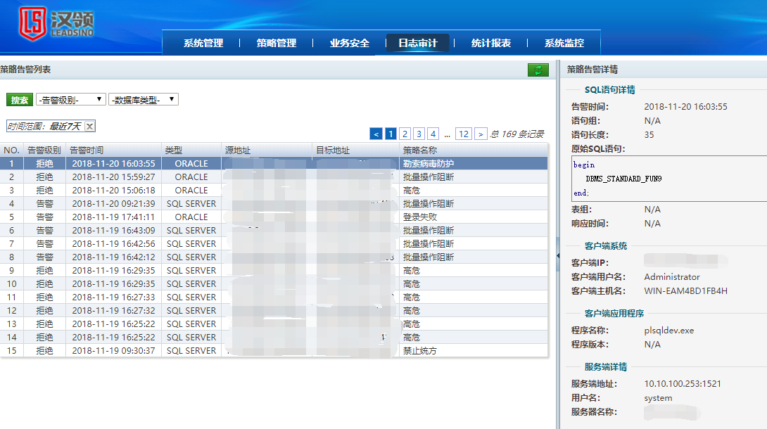The height and width of the screenshot is (429, 767).
Task: Collapse the detail panel splitter arrow
Action: point(559,257)
